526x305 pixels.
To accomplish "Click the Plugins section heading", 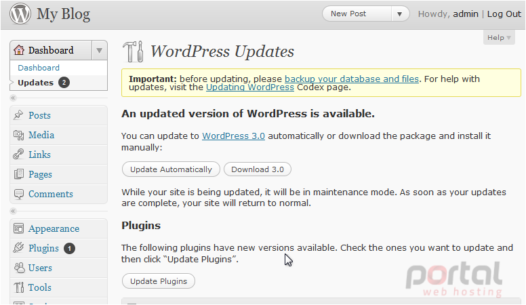I will click(x=141, y=226).
